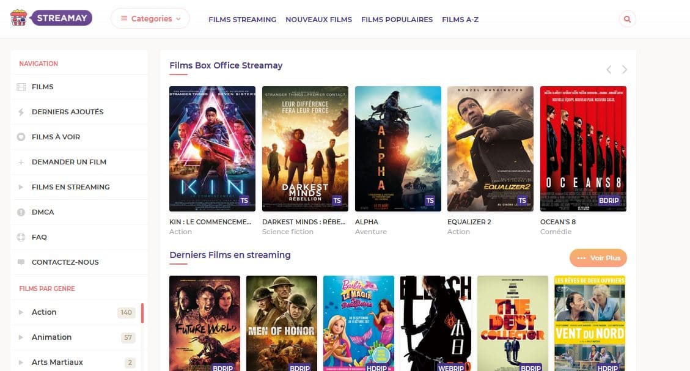Select the Action genre showing 140 films
This screenshot has height=371, width=690.
coord(44,312)
